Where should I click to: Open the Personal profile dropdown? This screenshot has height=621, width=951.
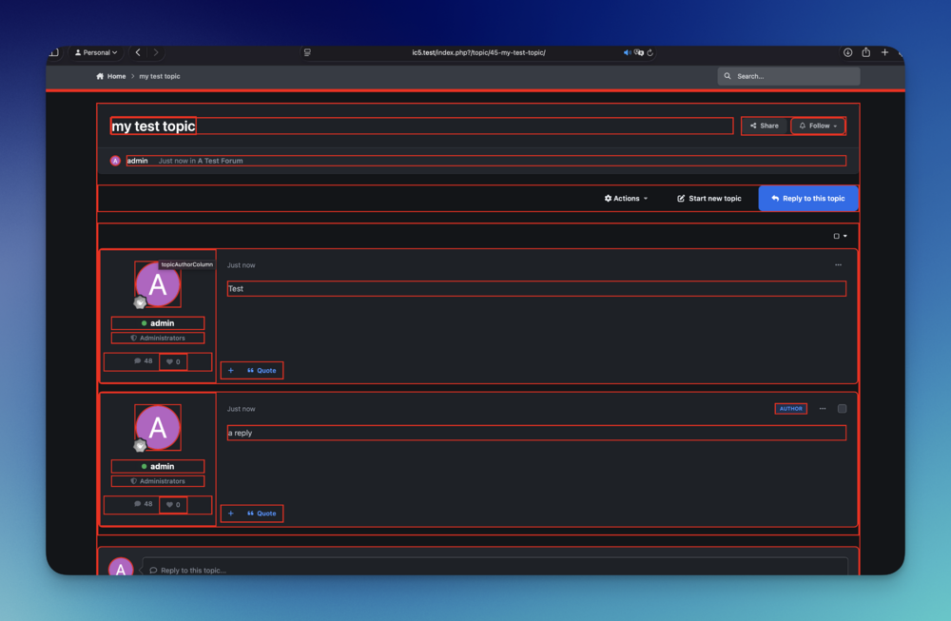(x=96, y=52)
